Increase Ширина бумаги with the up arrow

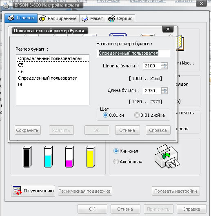pyautogui.click(x=164, y=64)
